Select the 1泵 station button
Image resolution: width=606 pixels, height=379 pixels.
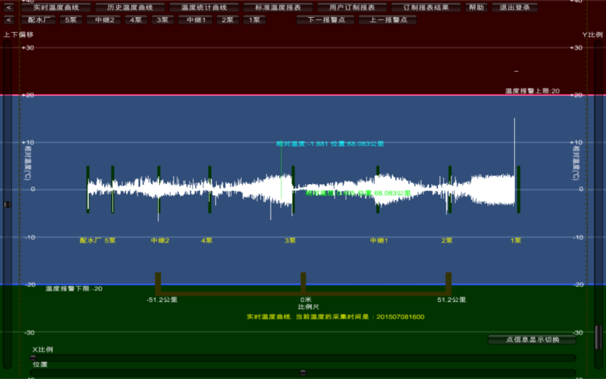[x=254, y=20]
